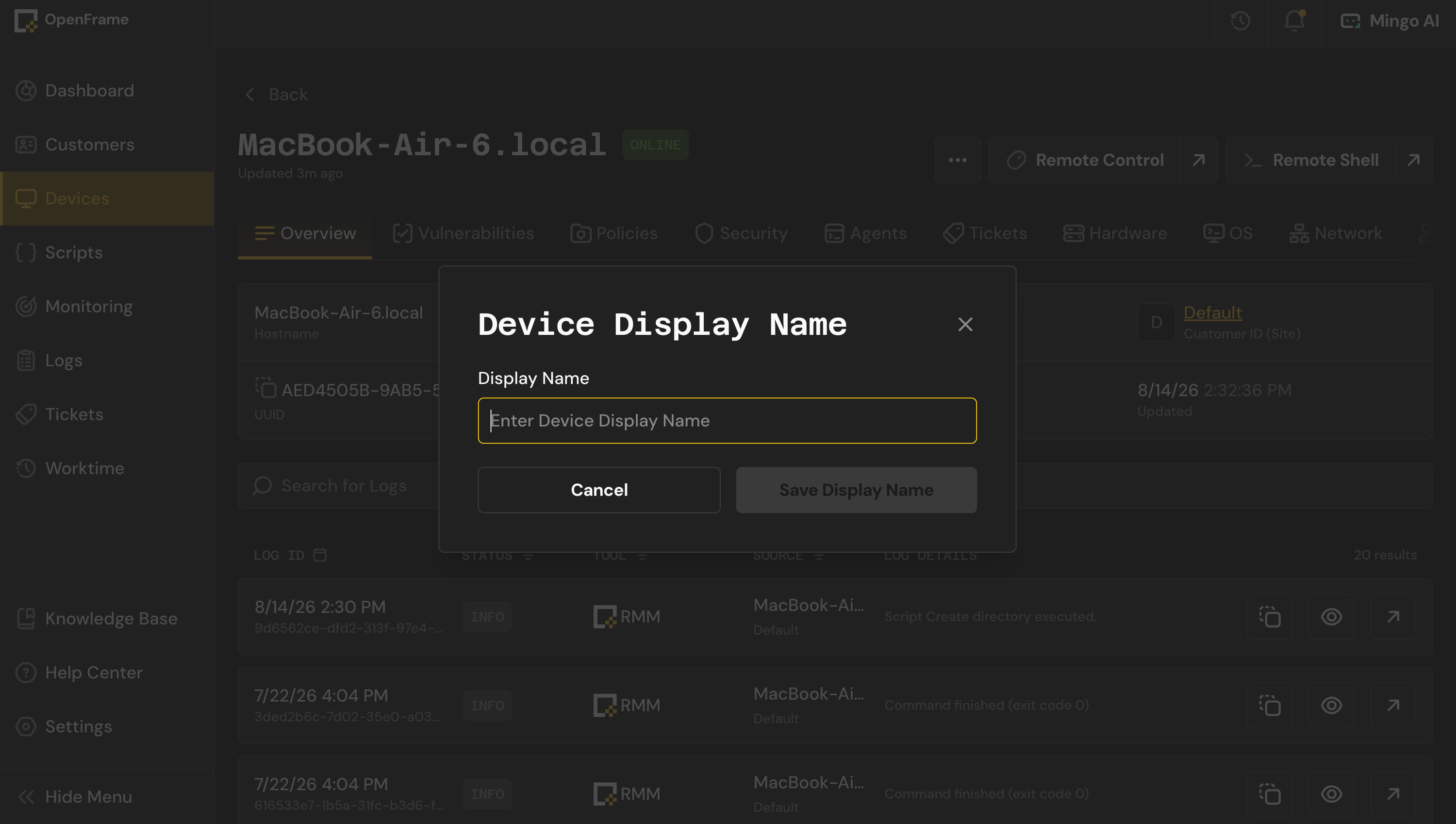
Task: Open the three-dots more actions menu
Action: (958, 160)
